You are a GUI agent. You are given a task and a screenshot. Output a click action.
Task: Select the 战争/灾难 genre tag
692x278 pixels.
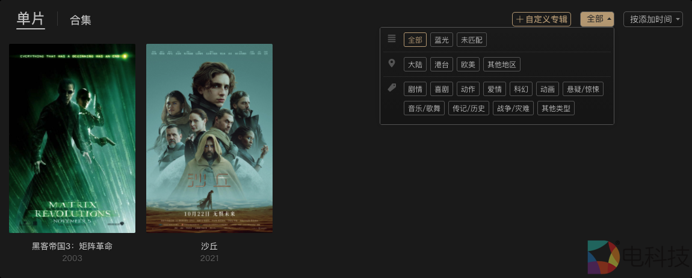click(513, 109)
